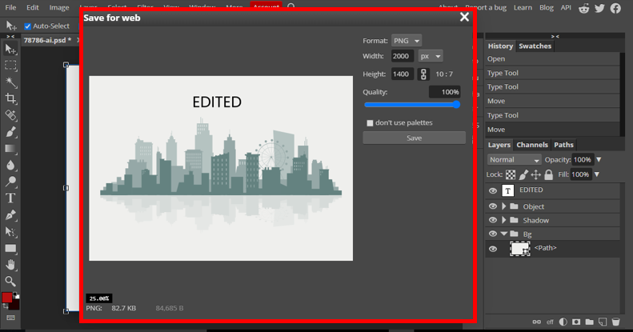Viewport: 633px width, 332px height.
Task: Expand the Shadow folder
Action: (504, 220)
